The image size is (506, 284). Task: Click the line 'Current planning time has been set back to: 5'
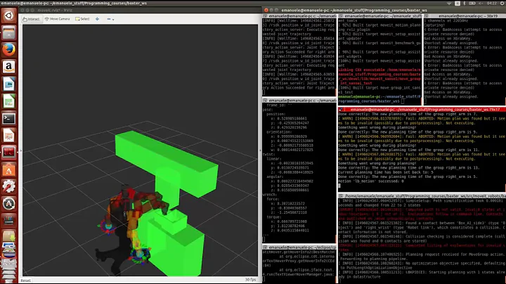point(386,172)
